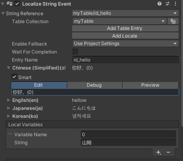Click the smart string edit field 你好，{0}
Image resolution: width=183 pixels, height=161 pixels.
[x=95, y=92]
